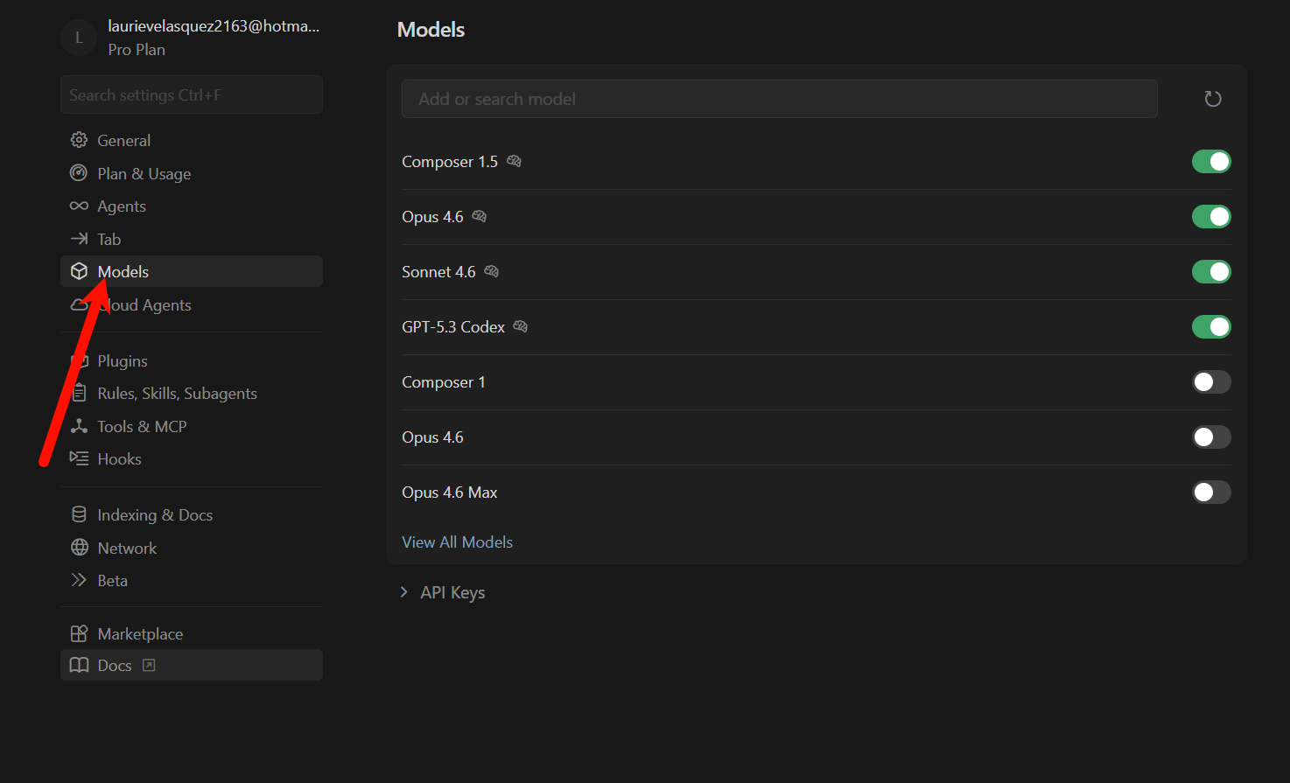Screen dimensions: 1290x783
Task: Select the Agents infinity icon
Action: (x=79, y=206)
